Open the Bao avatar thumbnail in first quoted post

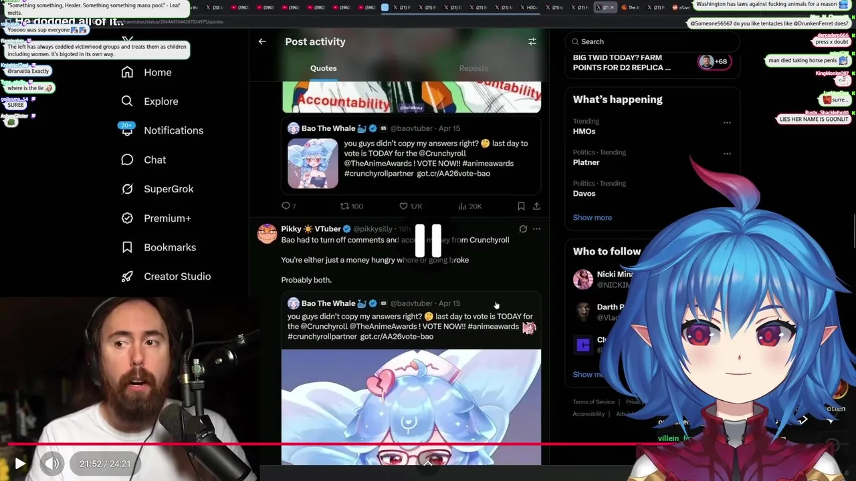pyautogui.click(x=294, y=128)
